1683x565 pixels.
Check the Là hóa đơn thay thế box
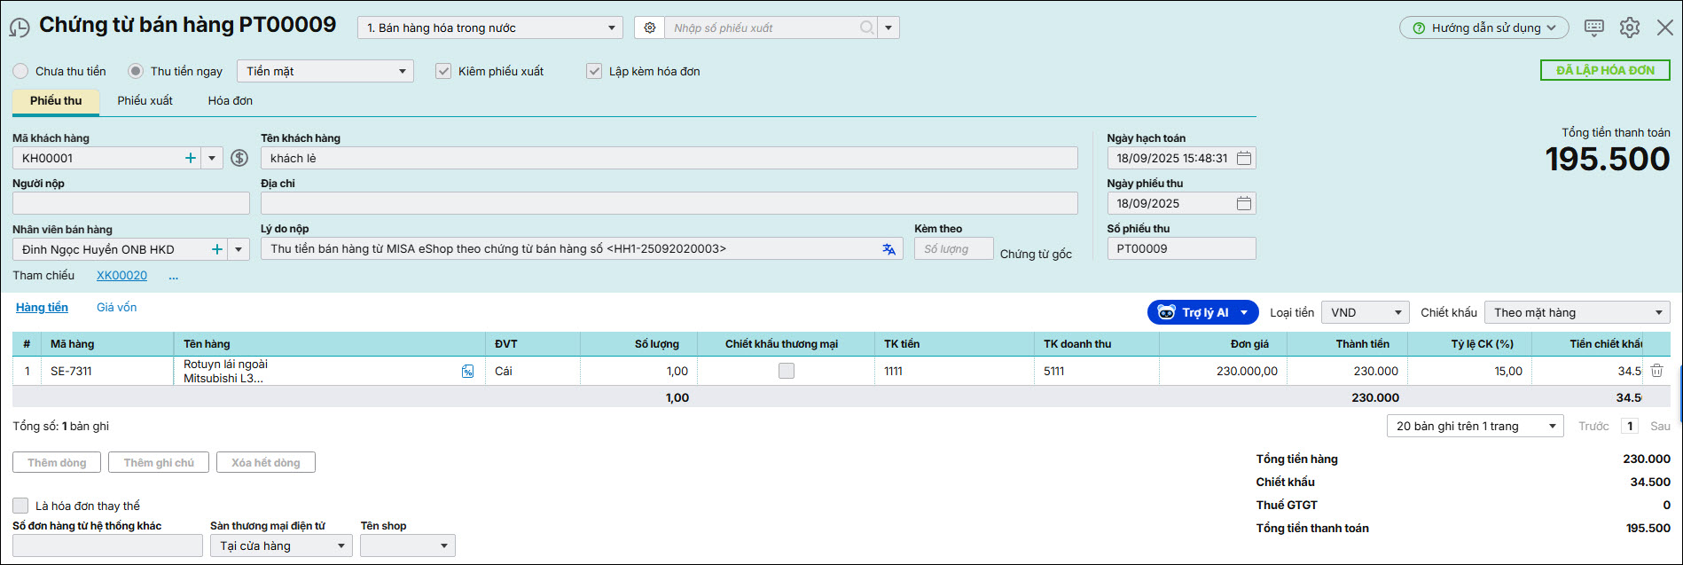point(20,506)
